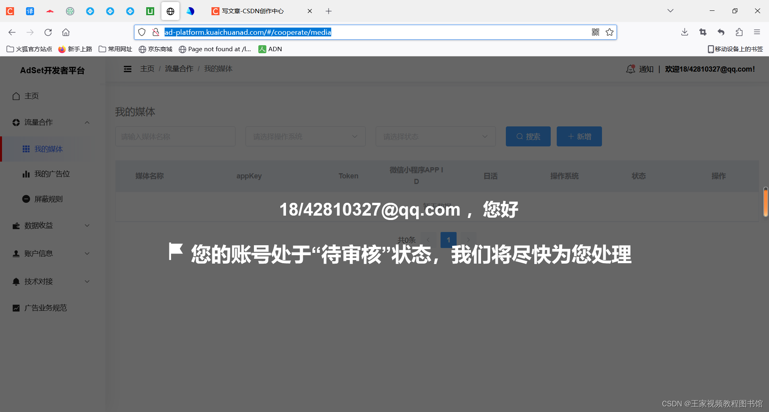Open the first pinned CSDN tab
The image size is (769, 412).
pyautogui.click(x=10, y=11)
